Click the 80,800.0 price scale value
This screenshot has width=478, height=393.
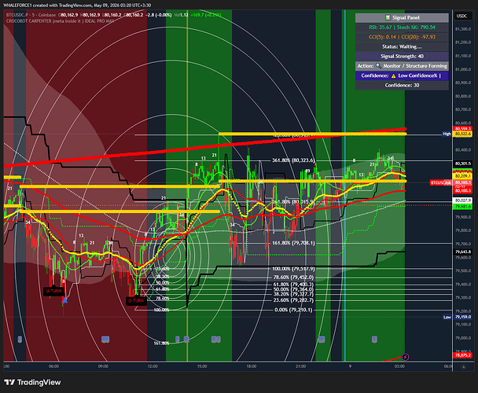[463, 97]
